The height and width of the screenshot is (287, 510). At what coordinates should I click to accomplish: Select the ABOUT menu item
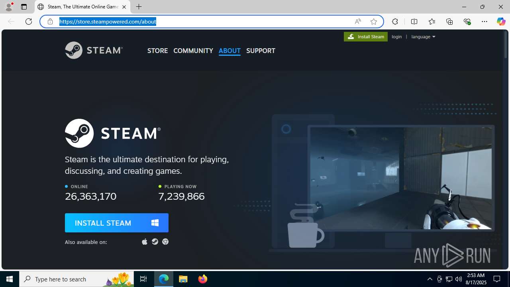[x=229, y=51]
